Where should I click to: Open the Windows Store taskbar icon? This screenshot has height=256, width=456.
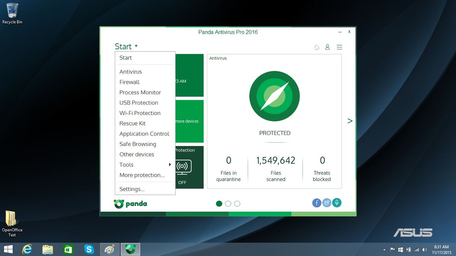coord(68,249)
